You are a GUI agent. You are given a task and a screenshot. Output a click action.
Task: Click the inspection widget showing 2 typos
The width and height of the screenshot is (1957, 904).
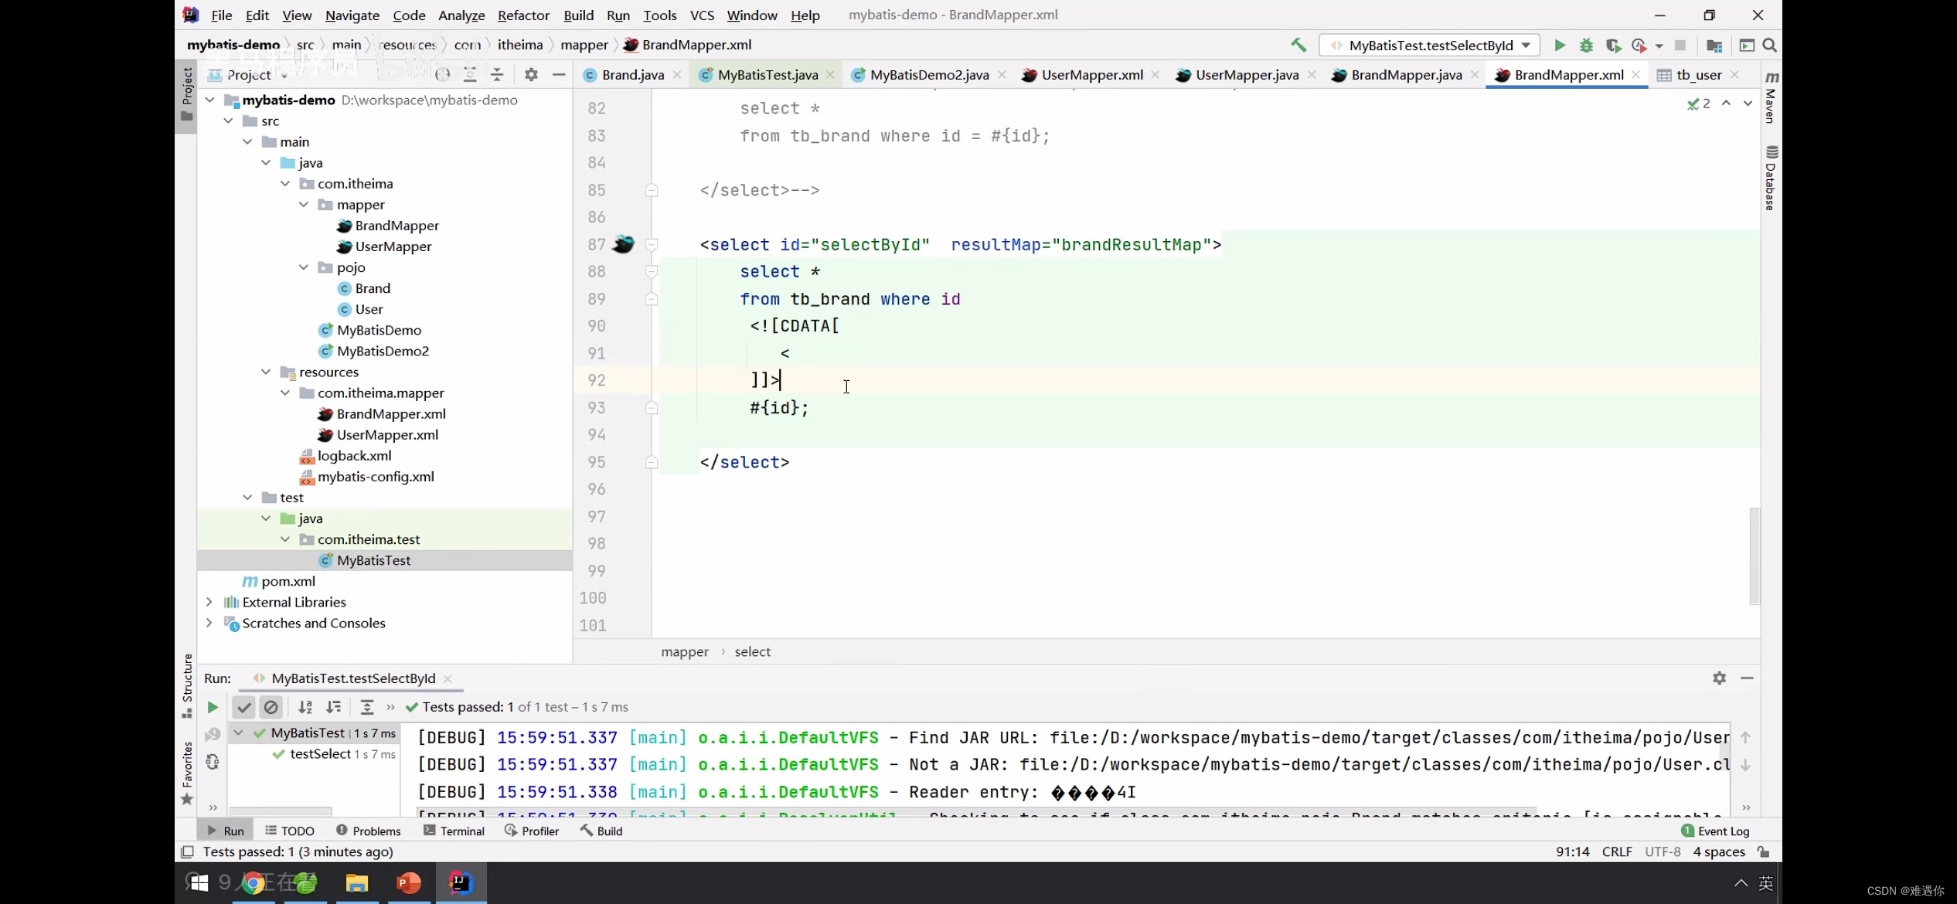[1699, 103]
